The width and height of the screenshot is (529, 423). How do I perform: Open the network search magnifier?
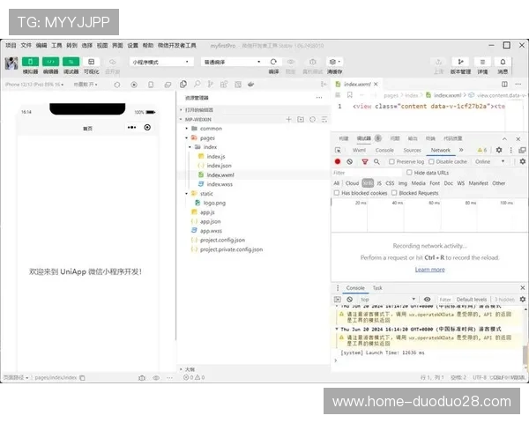[376, 162]
